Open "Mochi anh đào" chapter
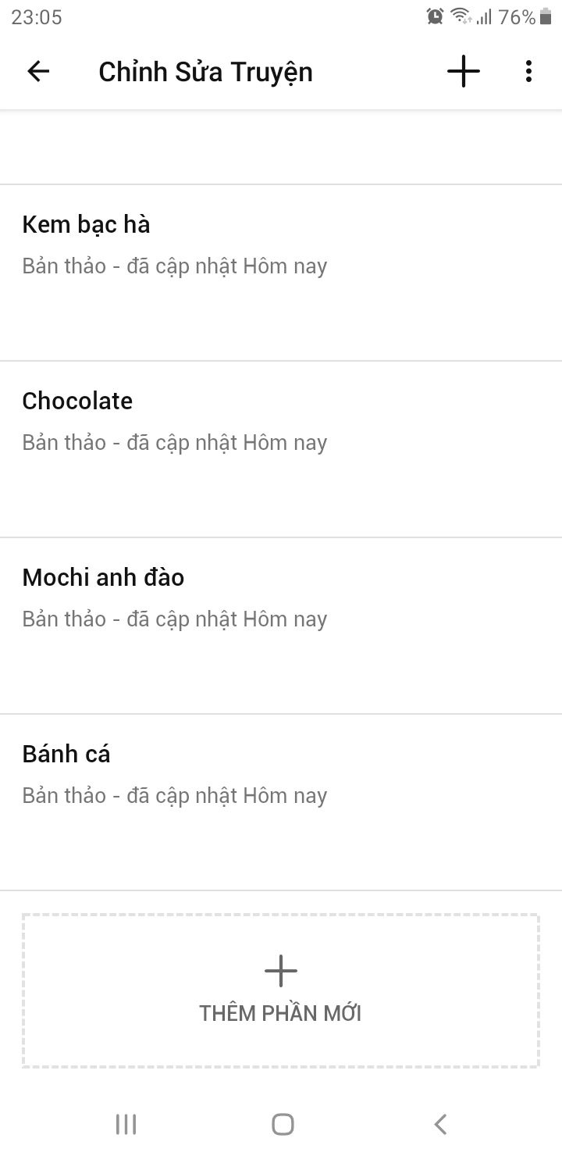The height and width of the screenshot is (1156, 562). click(103, 578)
